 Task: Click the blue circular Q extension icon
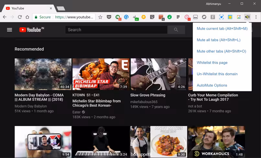tap(126, 17)
